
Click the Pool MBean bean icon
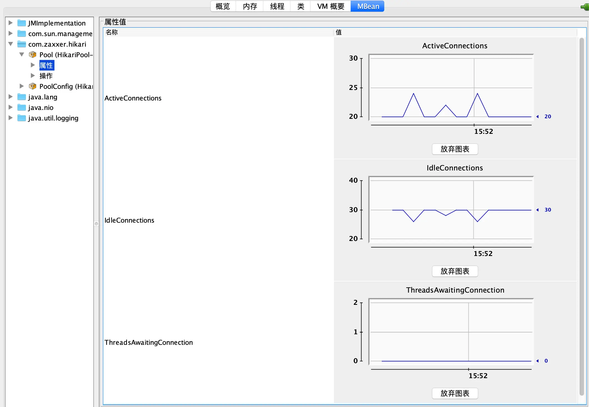(33, 55)
